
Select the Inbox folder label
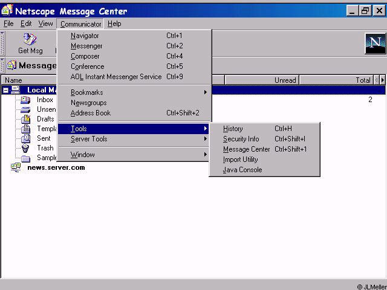[45, 100]
